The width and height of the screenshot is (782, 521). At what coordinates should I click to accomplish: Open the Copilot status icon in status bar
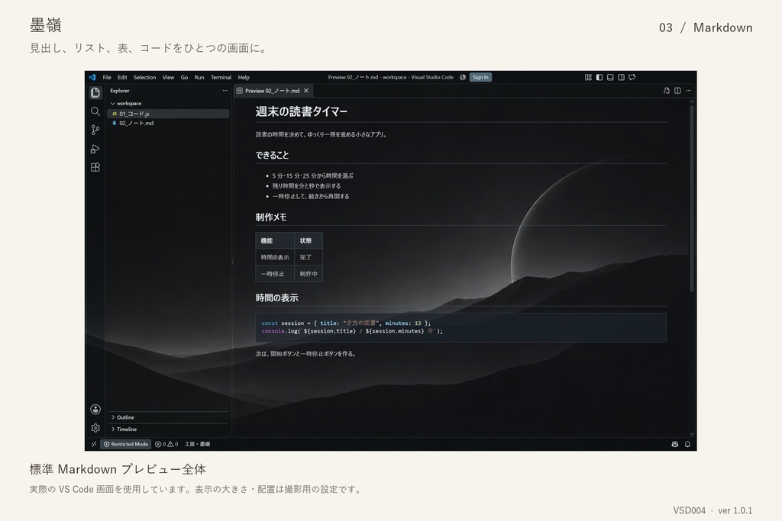click(x=675, y=444)
